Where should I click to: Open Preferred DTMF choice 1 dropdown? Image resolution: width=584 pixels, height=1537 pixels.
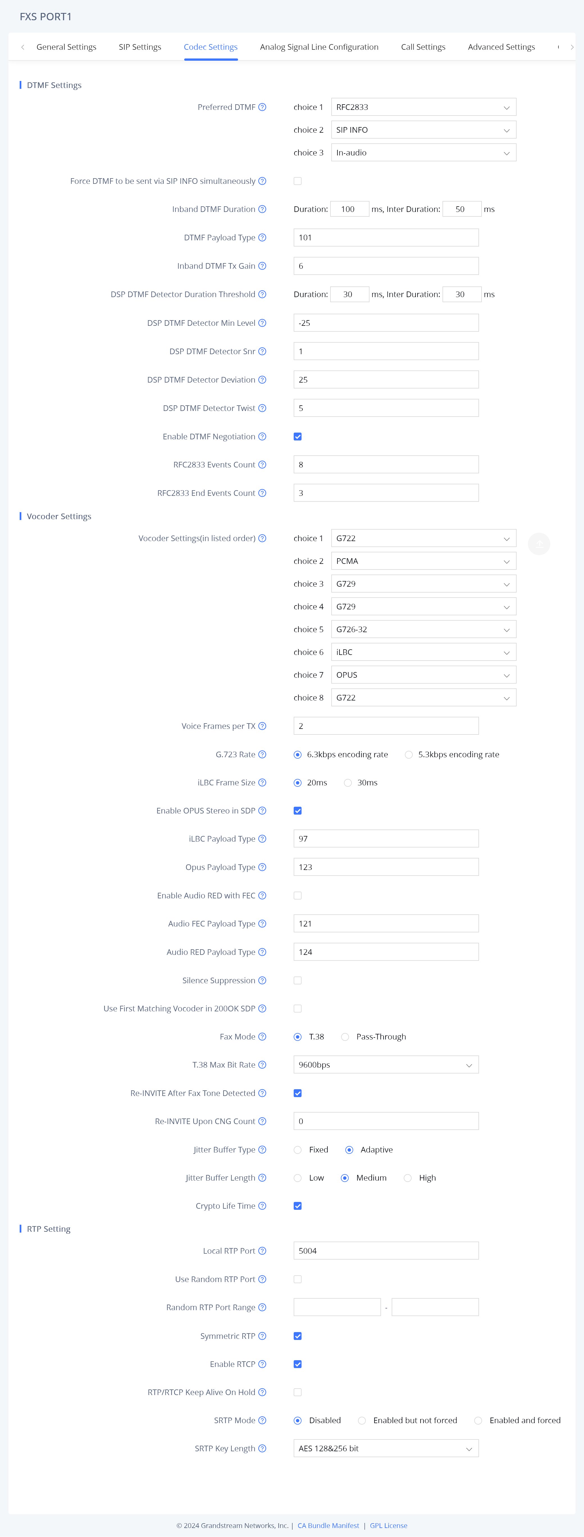click(x=423, y=107)
